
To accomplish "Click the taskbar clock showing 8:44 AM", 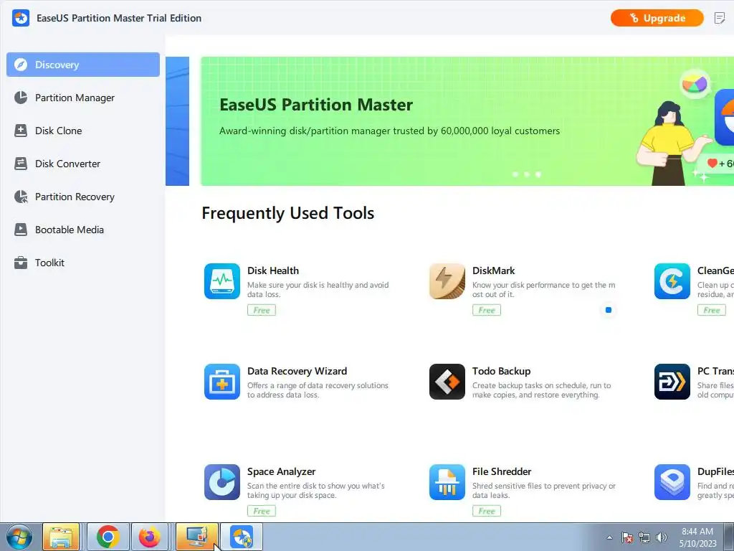I will tap(697, 537).
